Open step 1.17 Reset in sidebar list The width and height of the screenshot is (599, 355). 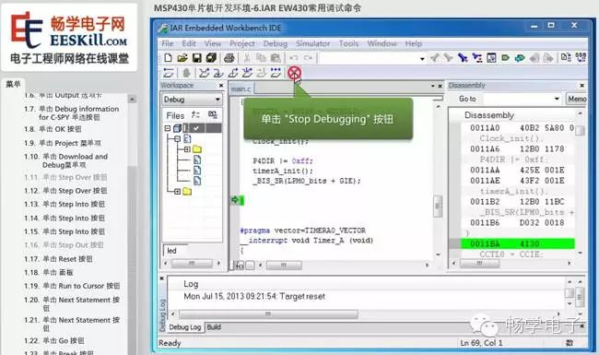pos(67,259)
